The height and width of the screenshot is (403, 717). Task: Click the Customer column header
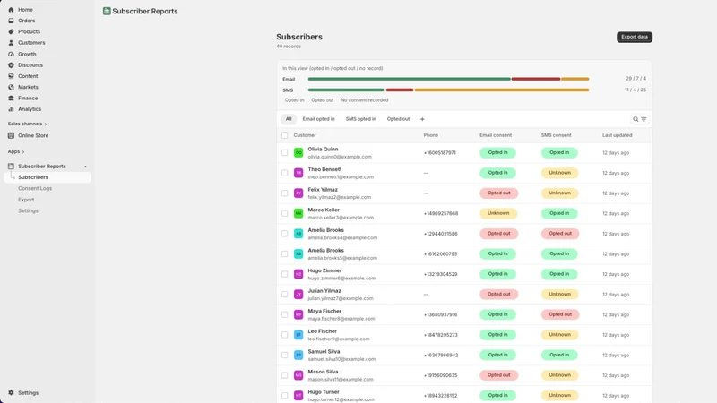point(305,135)
